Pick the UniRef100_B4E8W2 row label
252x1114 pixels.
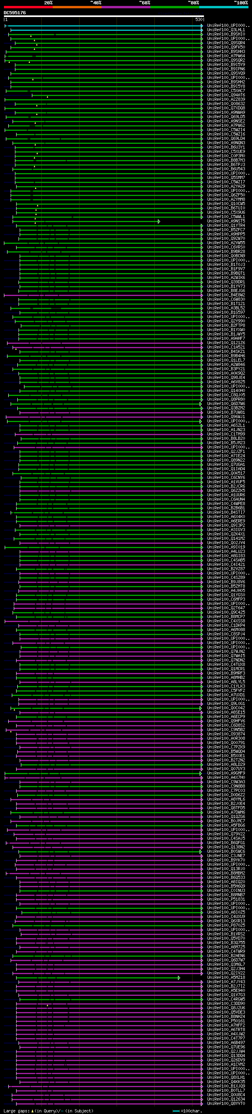click(x=226, y=295)
